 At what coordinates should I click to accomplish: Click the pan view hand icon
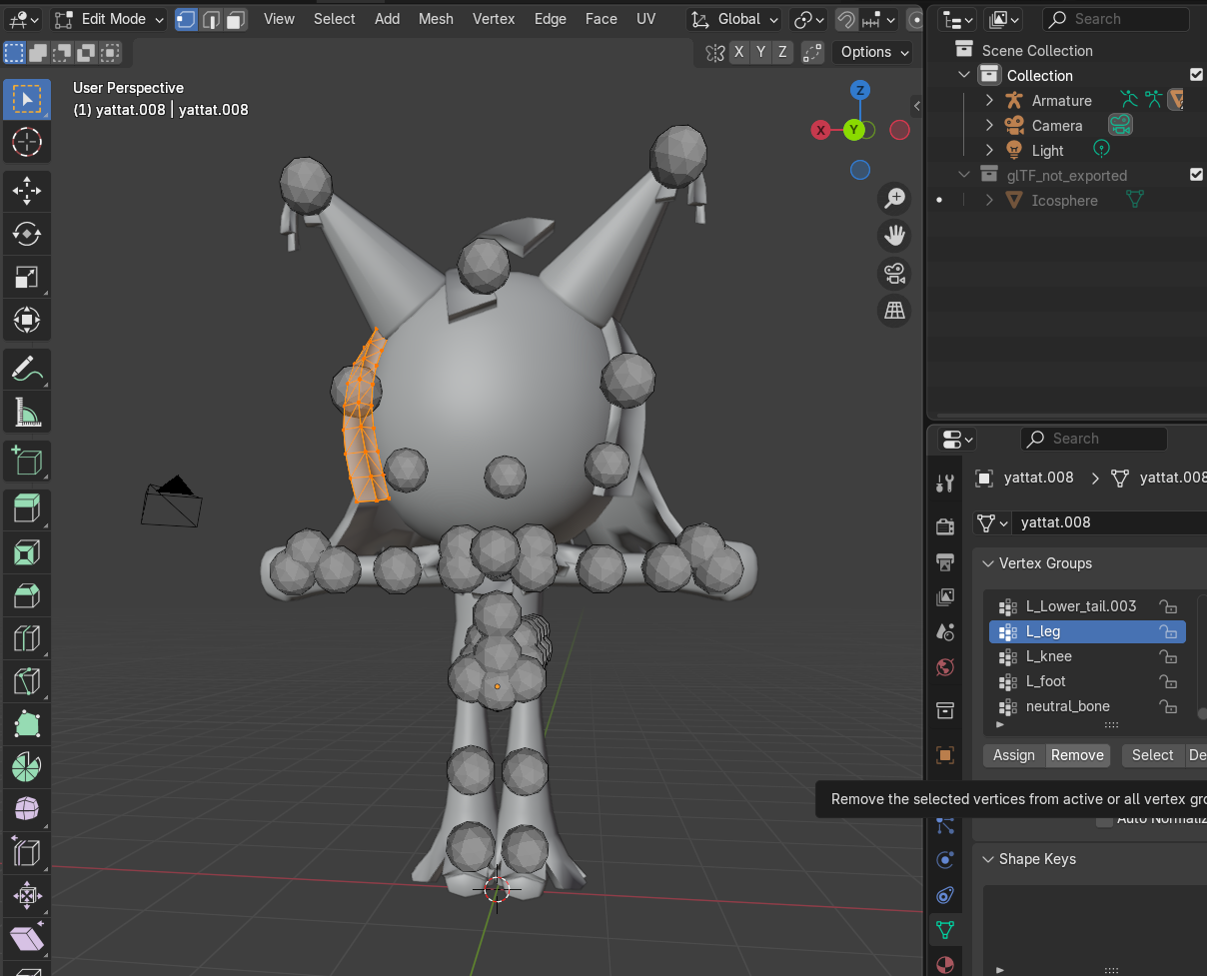894,236
